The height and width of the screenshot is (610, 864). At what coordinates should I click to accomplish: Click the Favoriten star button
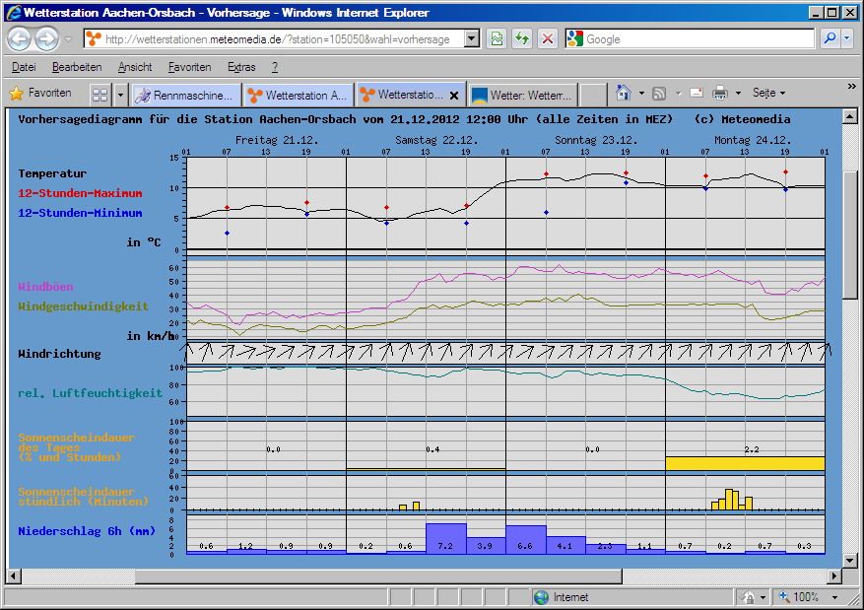click(x=40, y=94)
